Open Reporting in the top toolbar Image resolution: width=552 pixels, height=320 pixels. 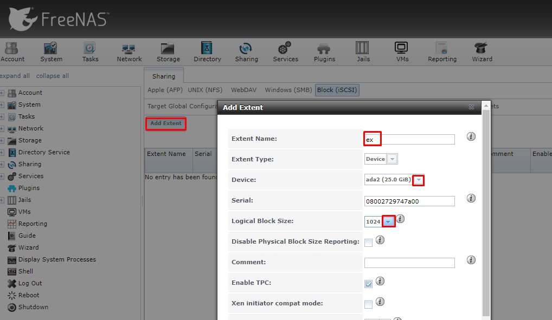point(442,52)
